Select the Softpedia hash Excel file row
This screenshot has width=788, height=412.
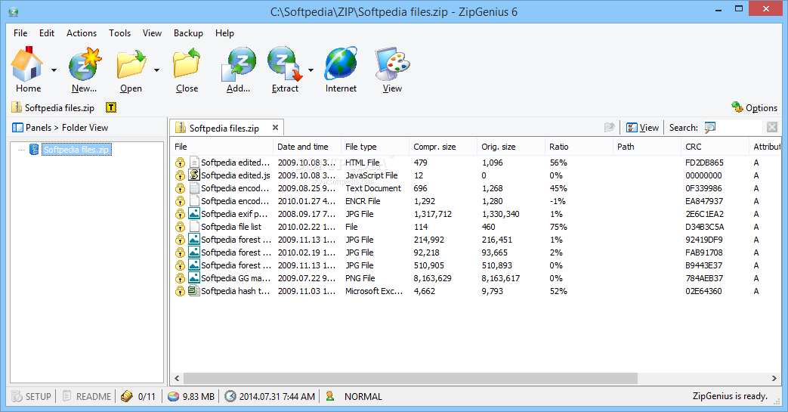click(475, 291)
